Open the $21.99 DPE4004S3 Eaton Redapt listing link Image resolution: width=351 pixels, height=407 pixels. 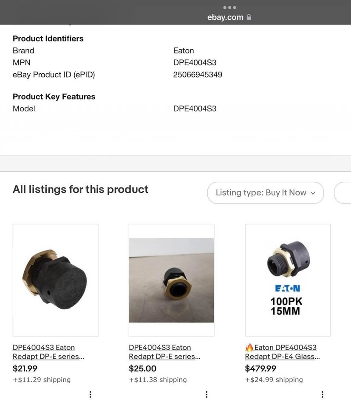[x=48, y=352]
